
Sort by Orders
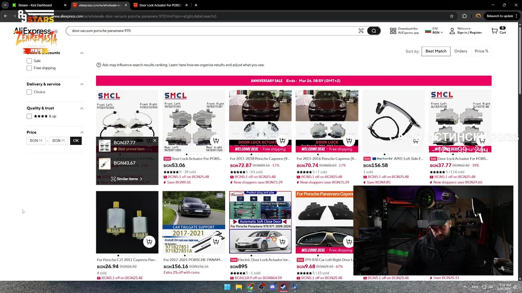tap(460, 51)
